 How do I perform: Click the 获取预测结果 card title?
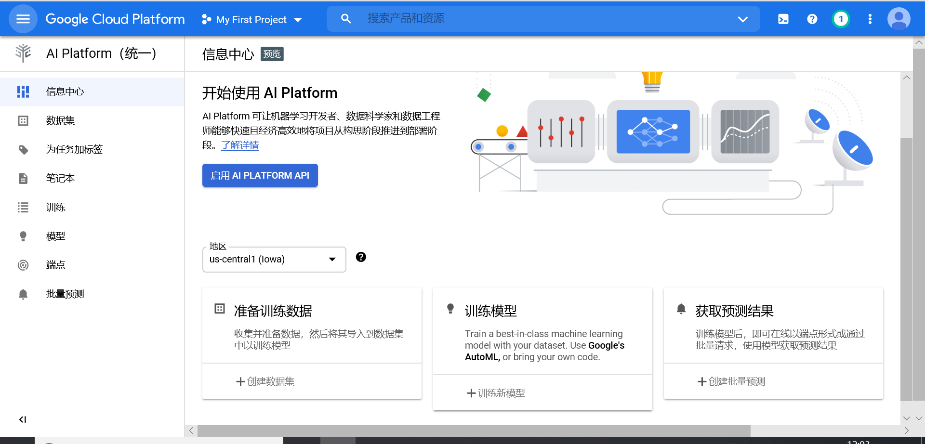[x=735, y=311]
